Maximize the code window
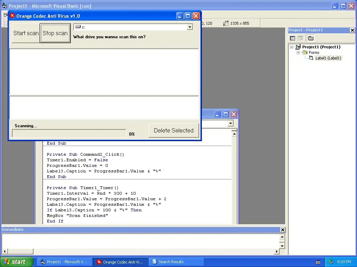 (226, 114)
